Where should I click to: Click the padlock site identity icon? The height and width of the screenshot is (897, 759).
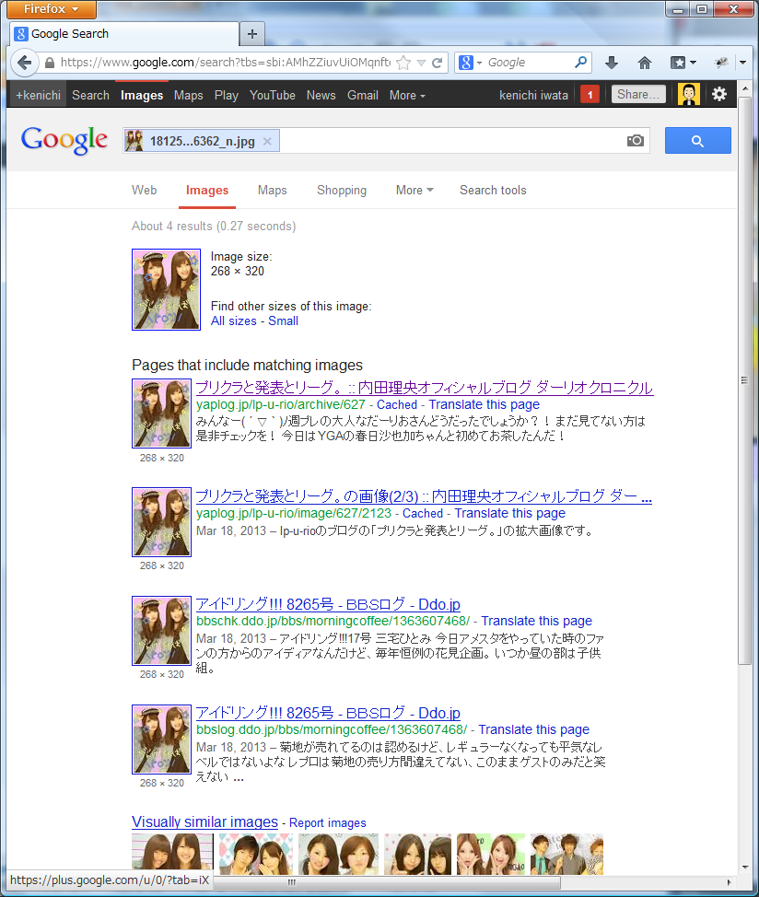50,63
